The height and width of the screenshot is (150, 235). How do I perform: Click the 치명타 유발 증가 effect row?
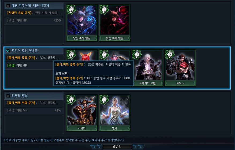(x=34, y=13)
